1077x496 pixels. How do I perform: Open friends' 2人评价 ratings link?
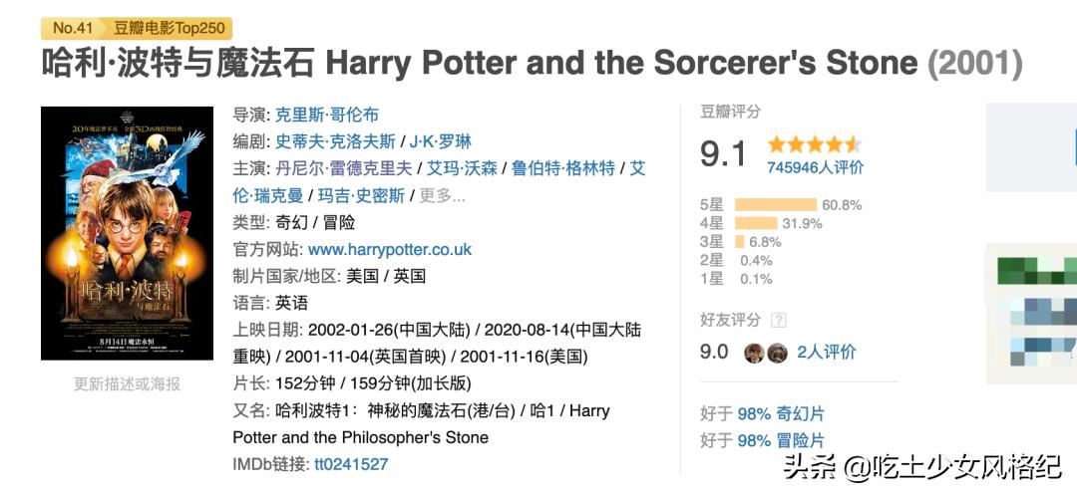pos(826,352)
